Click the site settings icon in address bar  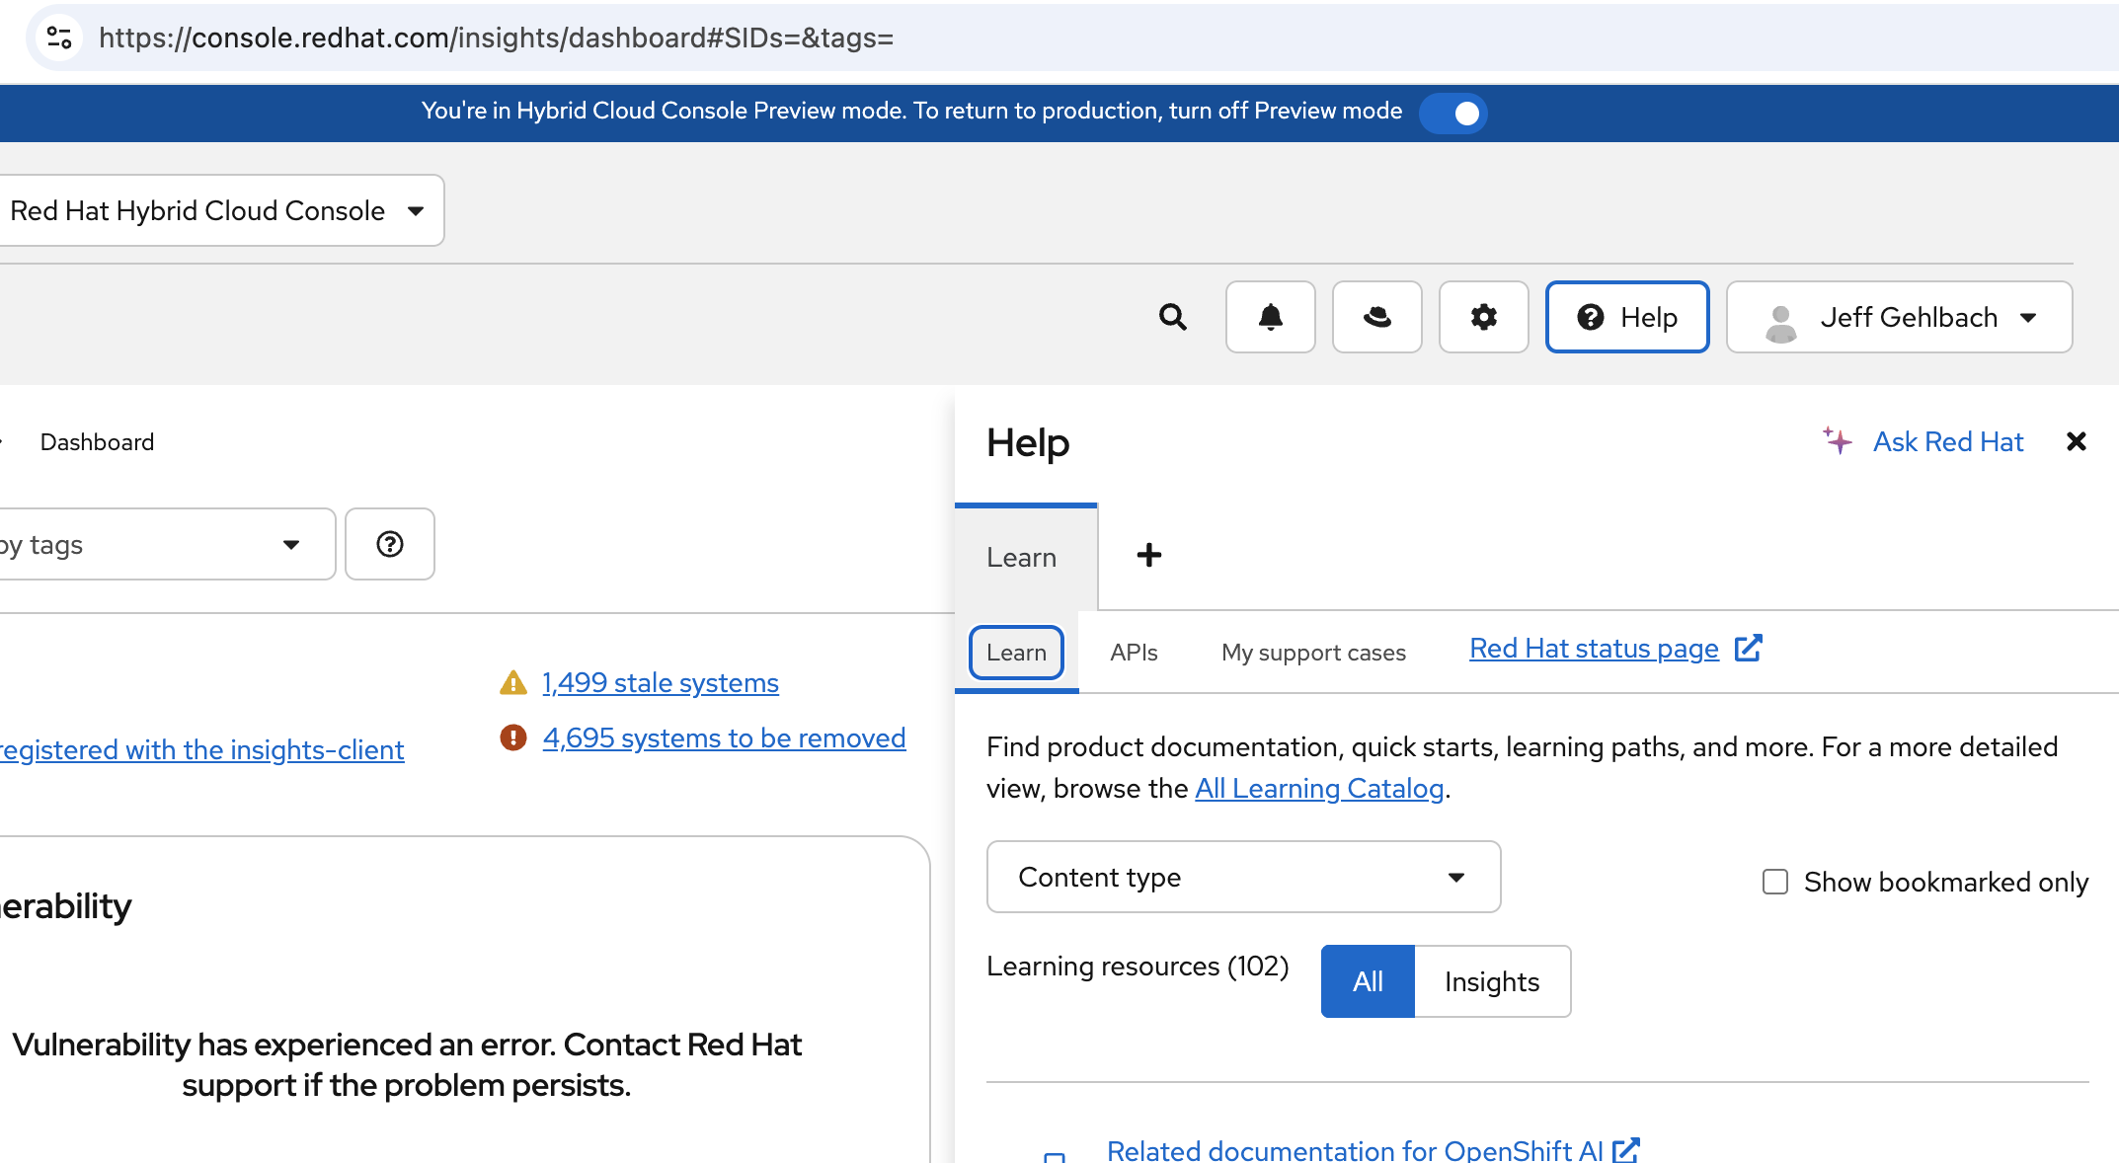[x=59, y=38]
